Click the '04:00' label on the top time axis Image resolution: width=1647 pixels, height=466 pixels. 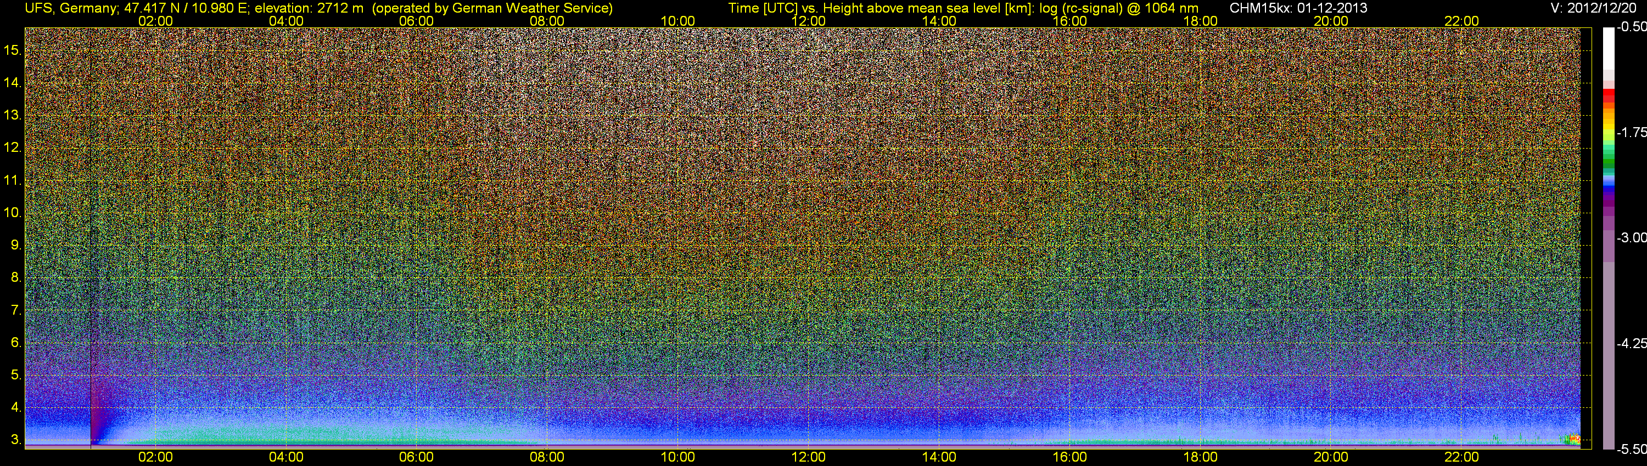tap(286, 21)
